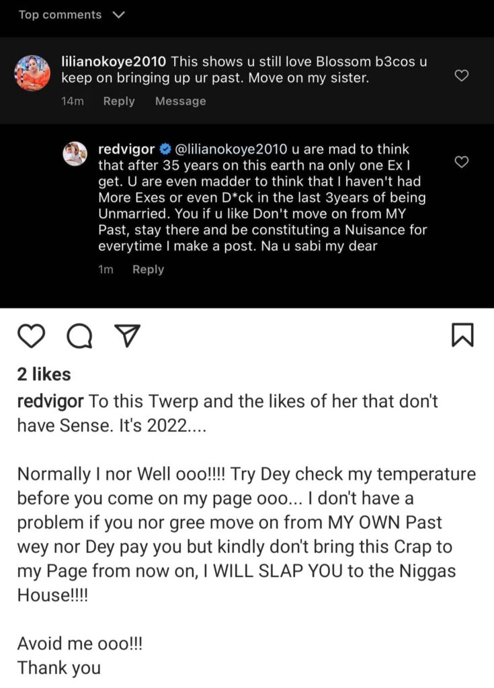Open the lilianokoye2010 username in the comment
Screen dimensions: 494x688
[x=113, y=61]
